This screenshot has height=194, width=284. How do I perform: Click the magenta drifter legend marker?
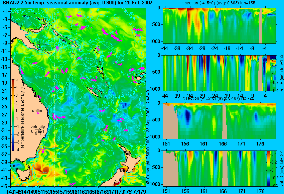(x=38, y=113)
